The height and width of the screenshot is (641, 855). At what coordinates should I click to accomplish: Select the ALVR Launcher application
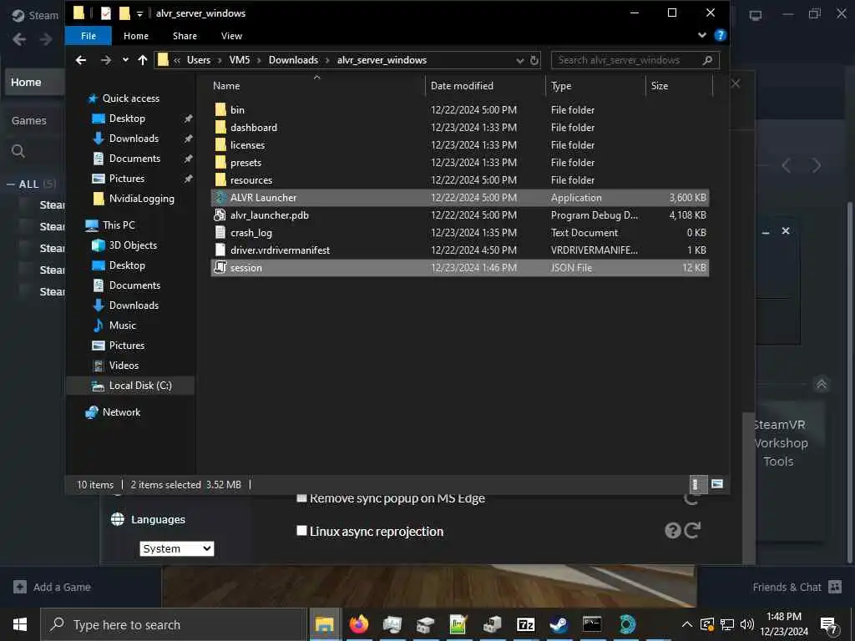tap(460, 197)
